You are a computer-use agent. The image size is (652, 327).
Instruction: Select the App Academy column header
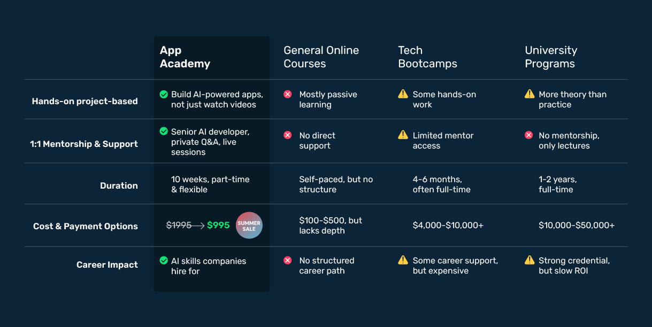point(185,57)
